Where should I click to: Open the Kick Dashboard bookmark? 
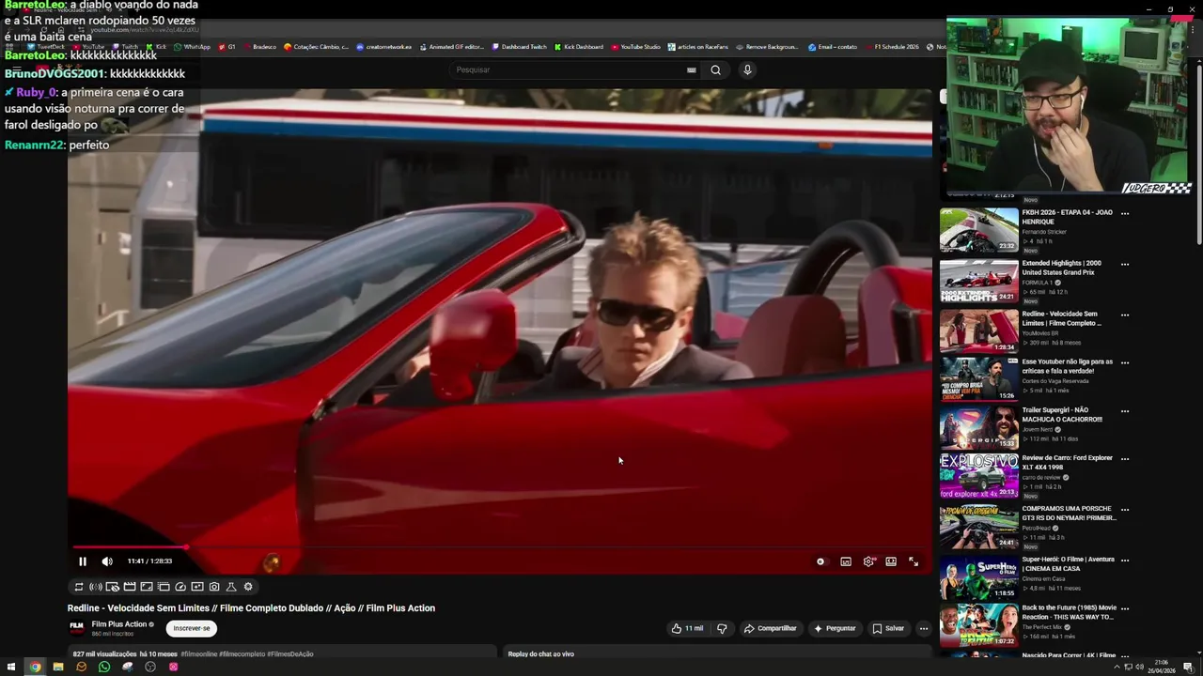[579, 47]
